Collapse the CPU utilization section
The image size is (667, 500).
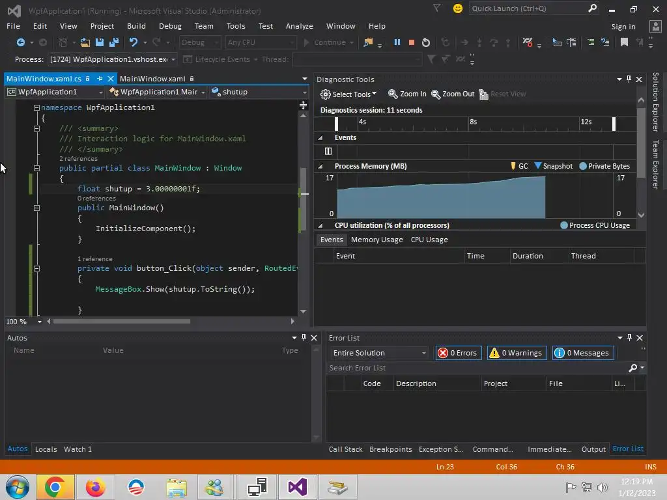pos(320,225)
